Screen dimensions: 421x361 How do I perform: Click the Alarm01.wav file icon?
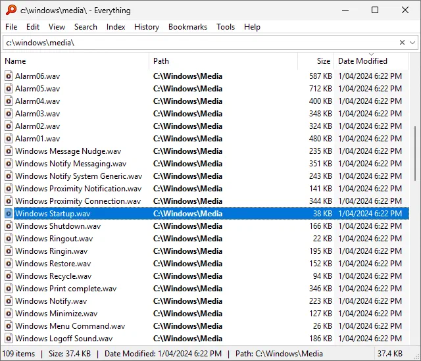pos(9,139)
